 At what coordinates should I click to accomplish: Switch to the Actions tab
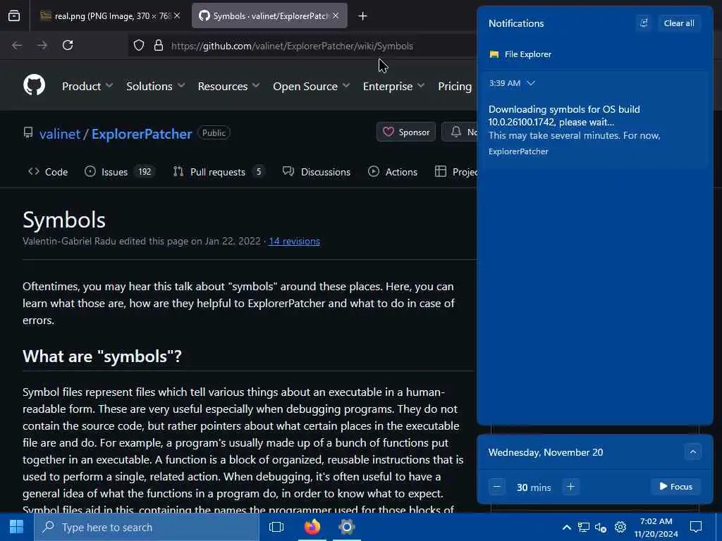pos(392,172)
